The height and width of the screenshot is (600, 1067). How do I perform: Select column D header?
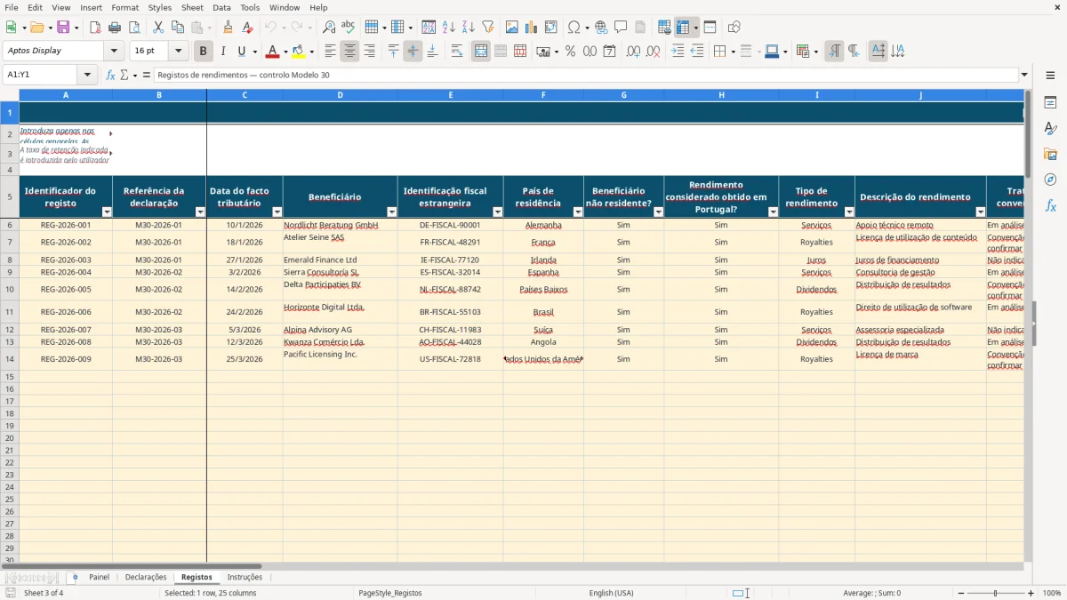pyautogui.click(x=340, y=94)
